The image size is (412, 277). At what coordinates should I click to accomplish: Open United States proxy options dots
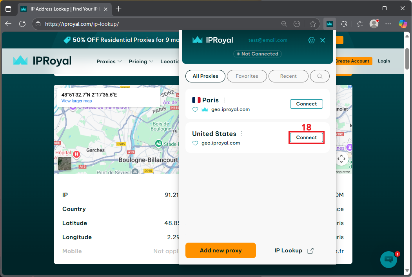click(x=242, y=134)
